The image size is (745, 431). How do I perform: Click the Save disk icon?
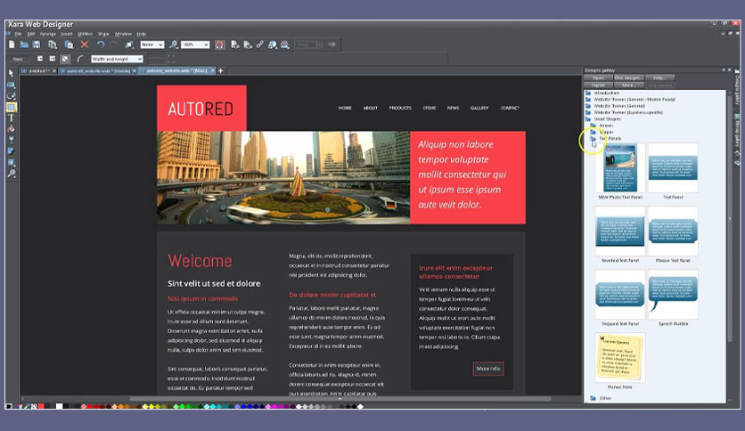coord(37,45)
